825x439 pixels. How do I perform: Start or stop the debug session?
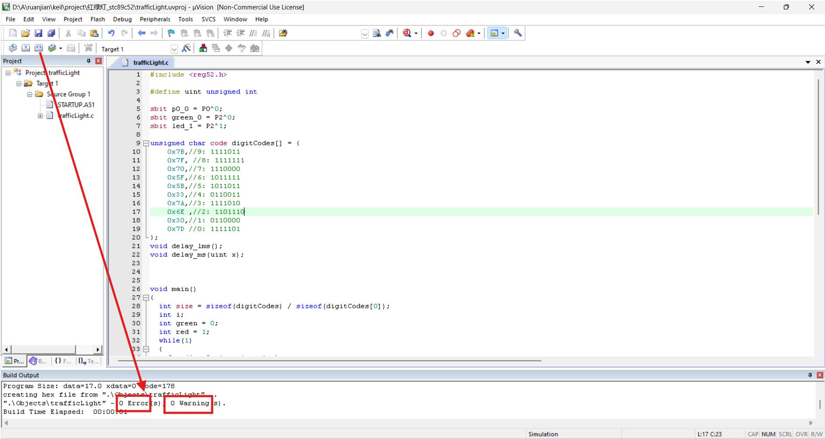(x=407, y=33)
